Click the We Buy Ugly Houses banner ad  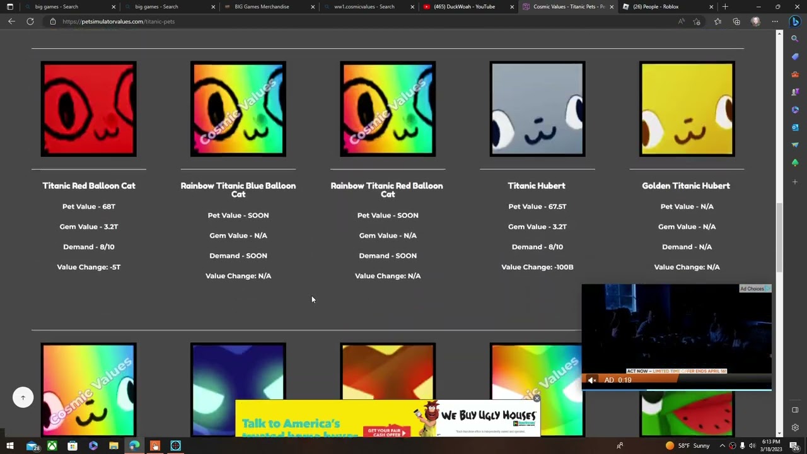(388, 419)
